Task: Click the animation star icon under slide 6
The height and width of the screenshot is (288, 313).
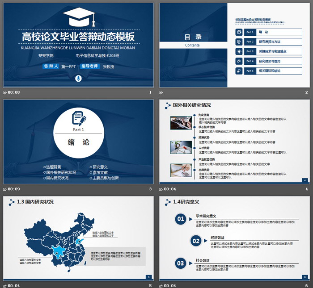Action: 161,286
